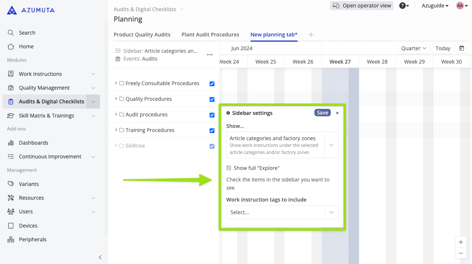Save the sidebar settings
Viewport: 472px width, 264px height.
tap(322, 113)
